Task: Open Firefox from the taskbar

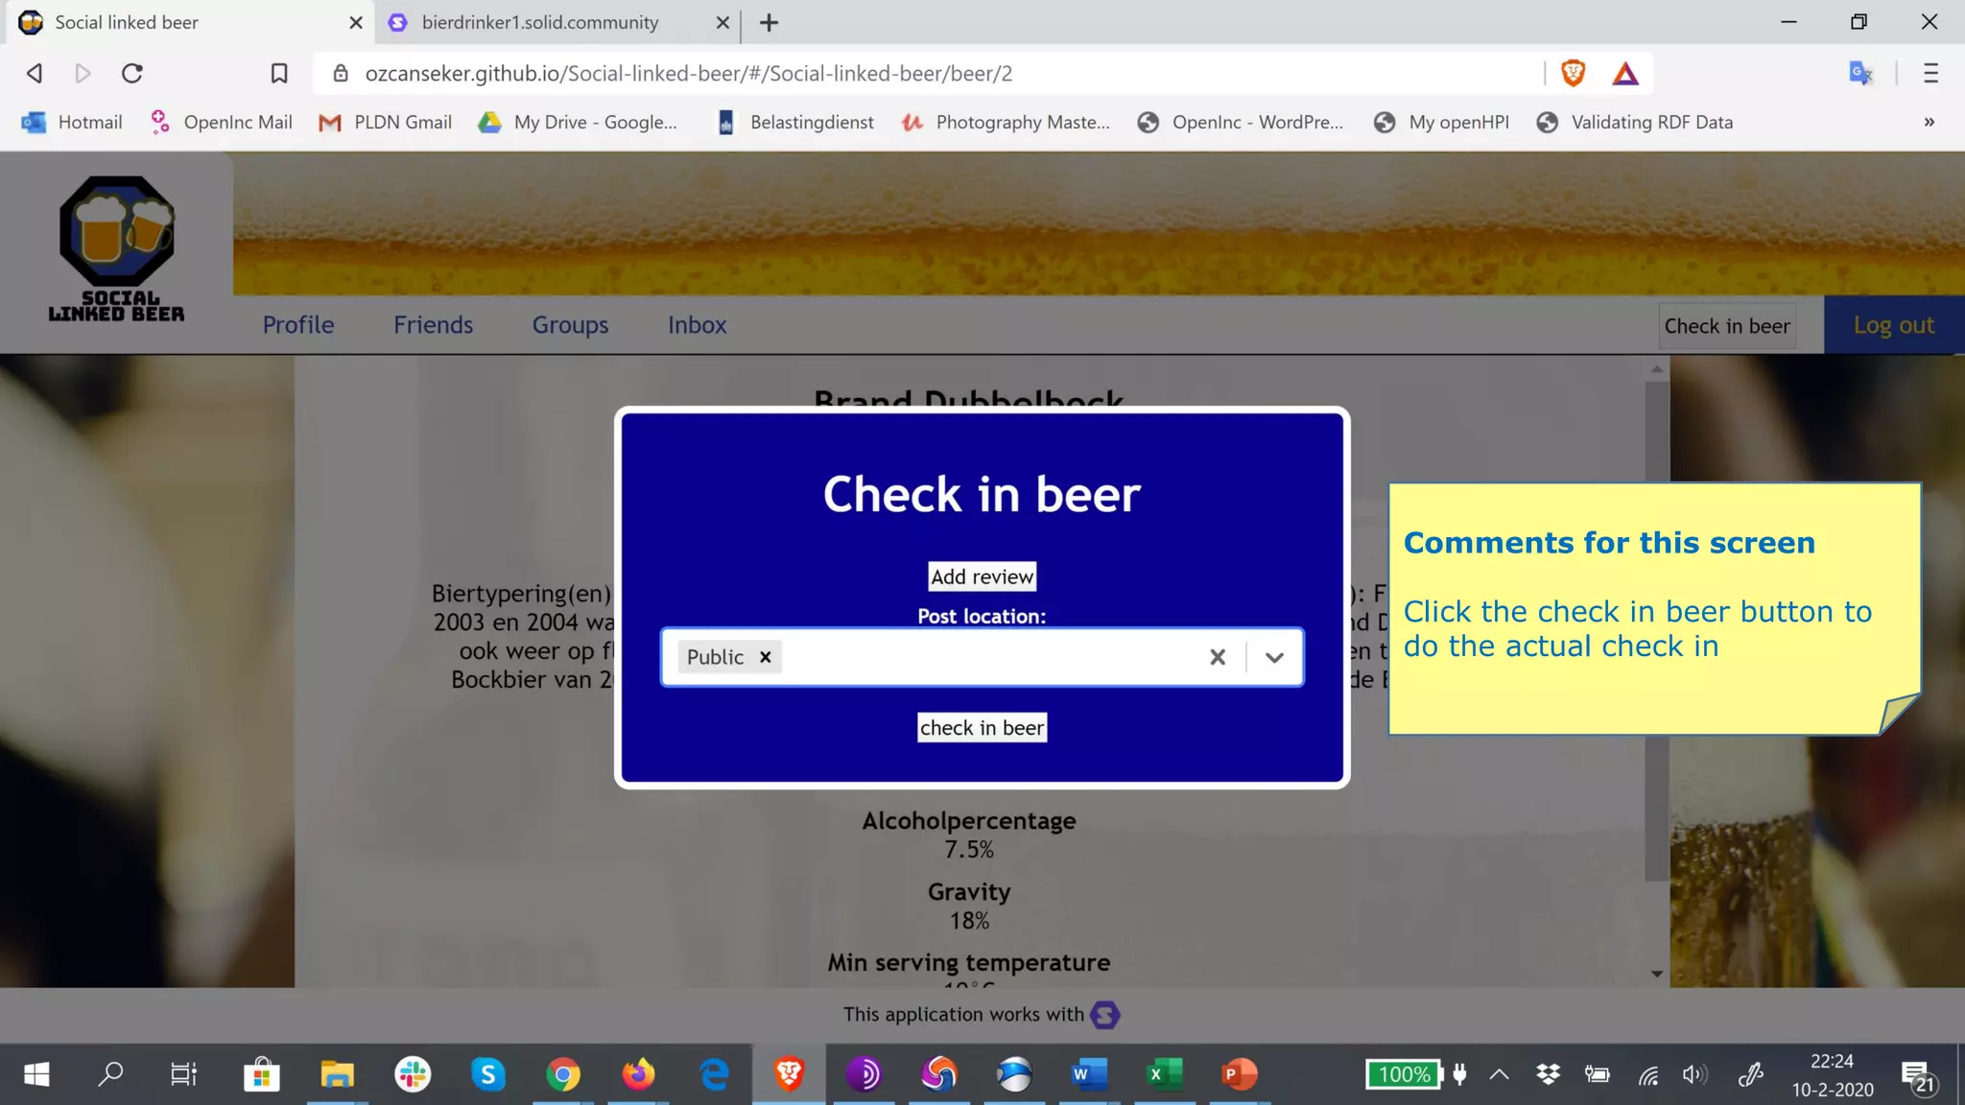Action: pyautogui.click(x=638, y=1074)
